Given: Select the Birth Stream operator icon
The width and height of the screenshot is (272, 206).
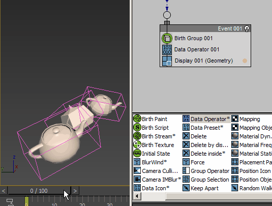Looking at the screenshot, I should click(x=137, y=136).
